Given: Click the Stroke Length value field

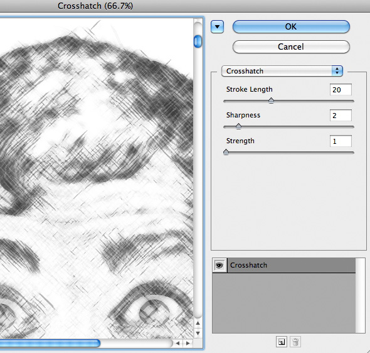Looking at the screenshot, I should (341, 90).
